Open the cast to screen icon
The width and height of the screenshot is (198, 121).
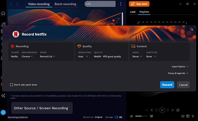coord(183,116)
